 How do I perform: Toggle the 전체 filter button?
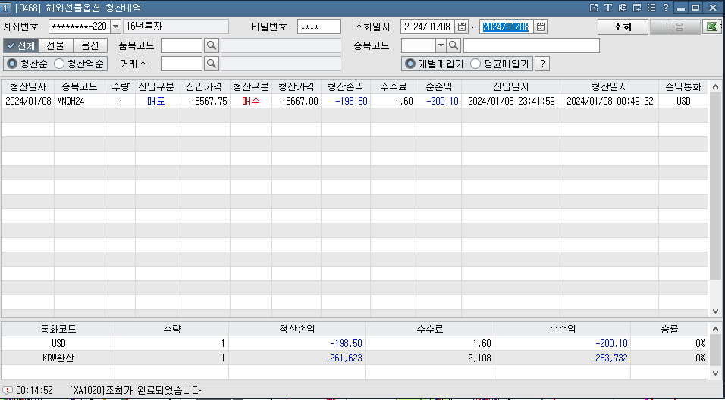pos(20,45)
